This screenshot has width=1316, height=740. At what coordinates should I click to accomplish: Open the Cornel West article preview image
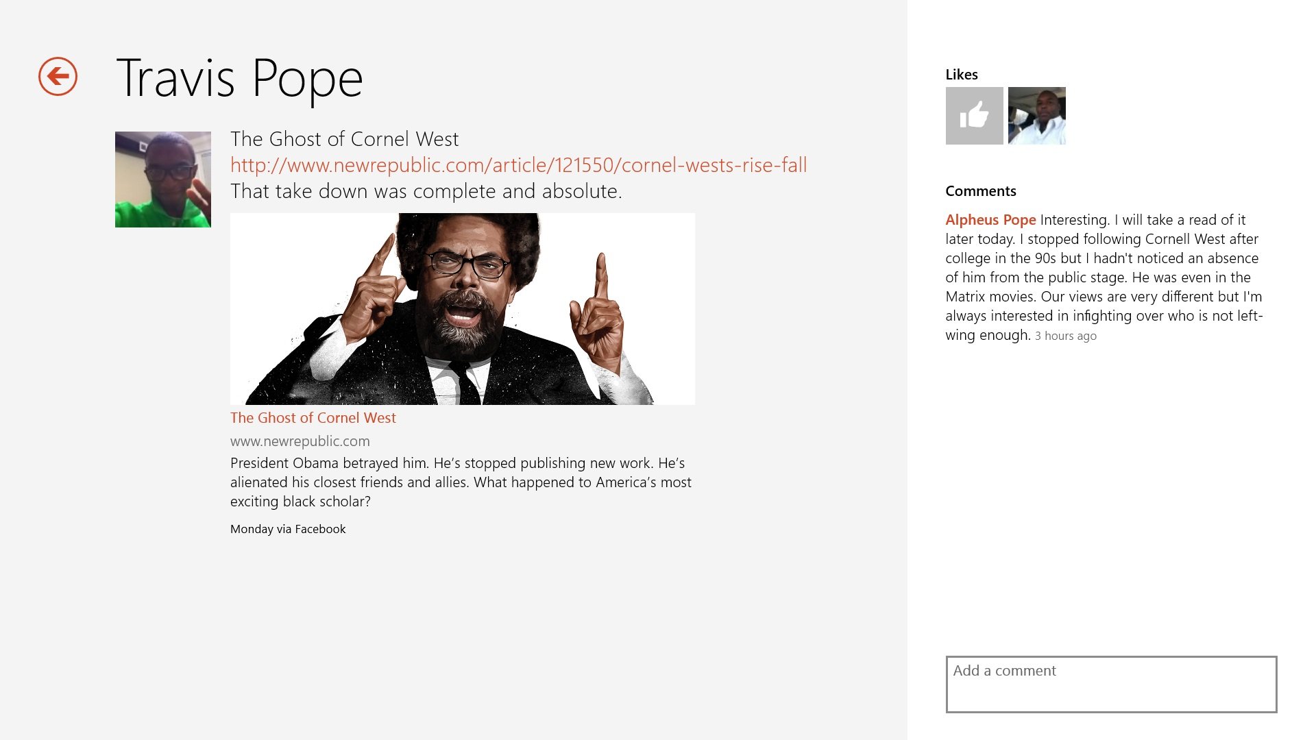point(463,309)
